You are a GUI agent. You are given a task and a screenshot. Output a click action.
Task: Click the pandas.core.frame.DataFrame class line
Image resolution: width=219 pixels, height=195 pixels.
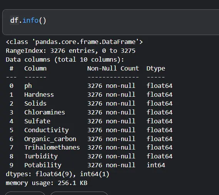click(x=74, y=42)
